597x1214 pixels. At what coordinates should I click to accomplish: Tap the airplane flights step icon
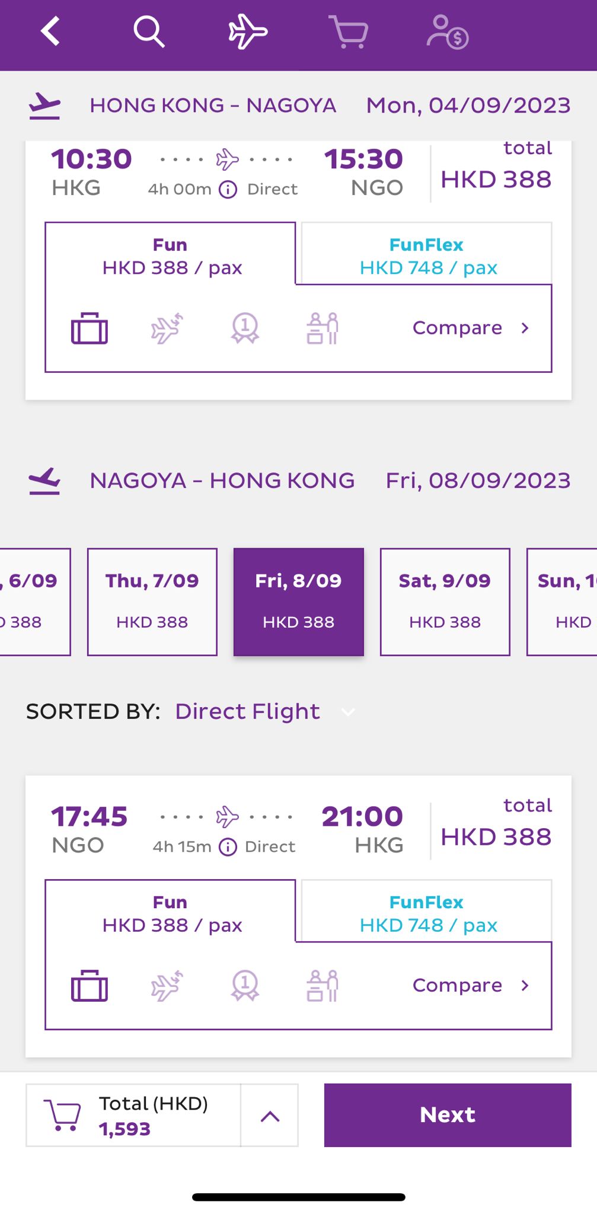[248, 31]
